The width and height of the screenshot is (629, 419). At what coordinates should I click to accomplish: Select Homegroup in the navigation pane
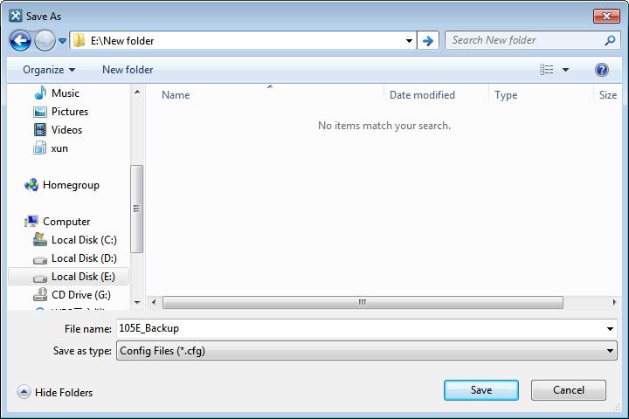pyautogui.click(x=71, y=185)
